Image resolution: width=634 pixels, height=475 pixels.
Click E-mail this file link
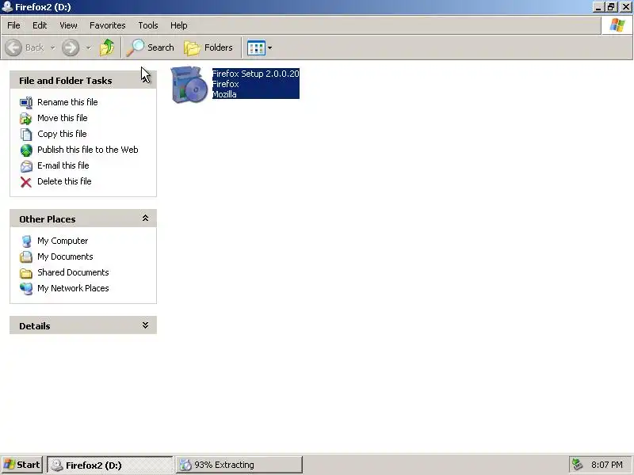click(63, 165)
